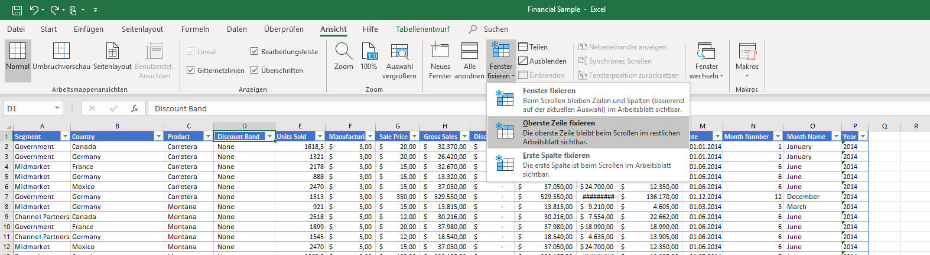
Task: Toggle the Gitternetzlinien checkbox
Action: (x=191, y=70)
